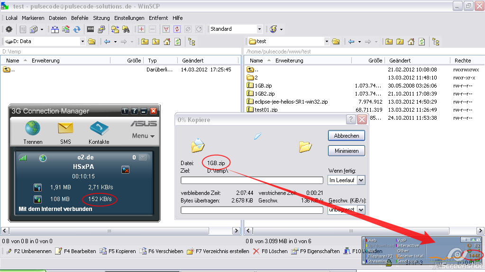
Task: Refresh the local panel listing
Action: pos(177,41)
